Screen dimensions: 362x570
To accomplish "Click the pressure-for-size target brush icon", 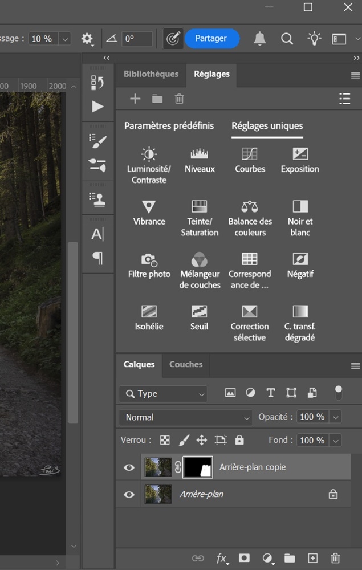I will click(x=173, y=39).
